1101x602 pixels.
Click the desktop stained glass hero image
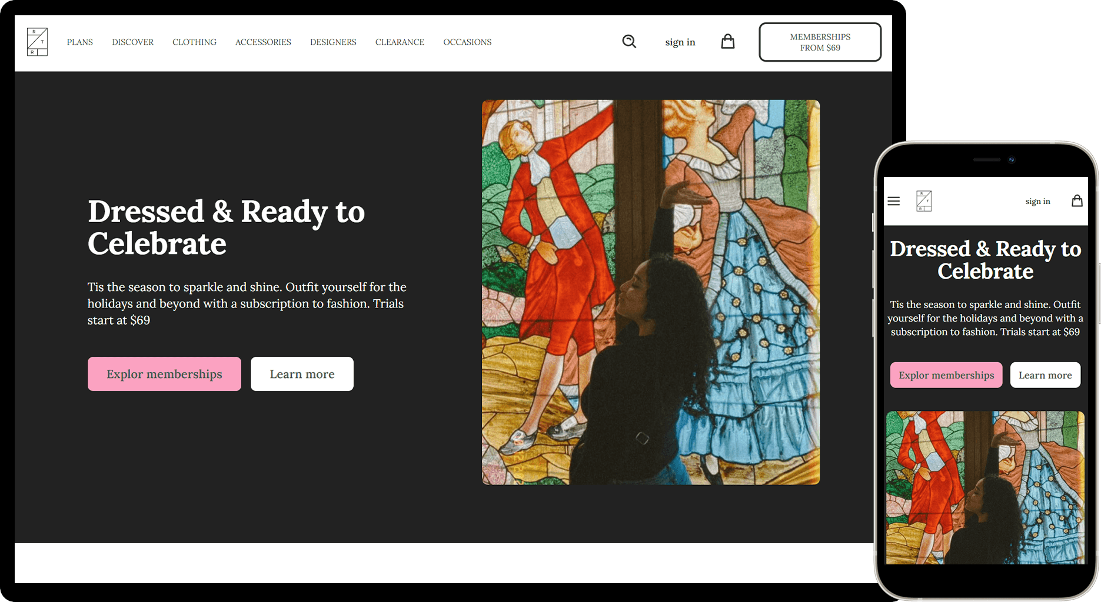tap(650, 292)
